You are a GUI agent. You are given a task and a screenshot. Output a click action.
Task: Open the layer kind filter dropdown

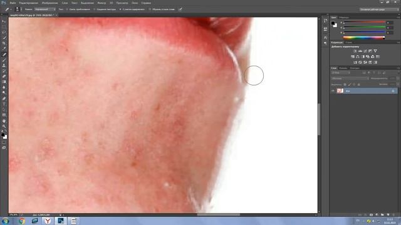pos(341,72)
